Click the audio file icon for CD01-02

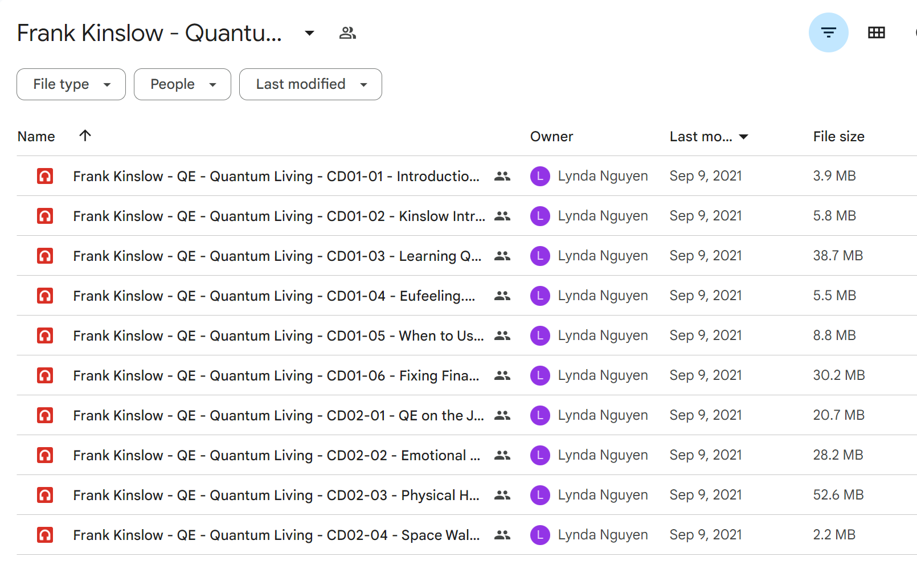(x=45, y=216)
